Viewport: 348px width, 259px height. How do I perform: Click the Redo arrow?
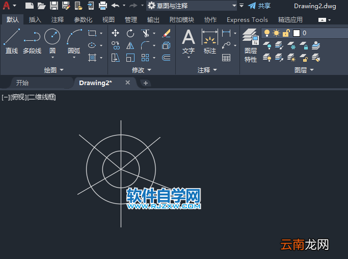[133, 6]
